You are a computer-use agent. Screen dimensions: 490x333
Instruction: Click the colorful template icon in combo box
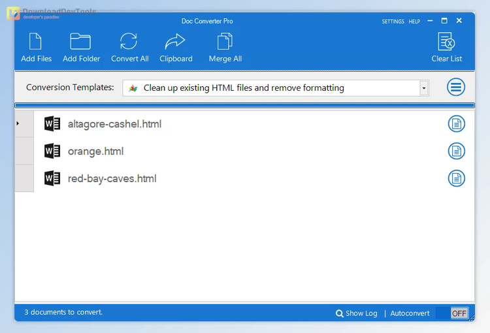(x=133, y=88)
